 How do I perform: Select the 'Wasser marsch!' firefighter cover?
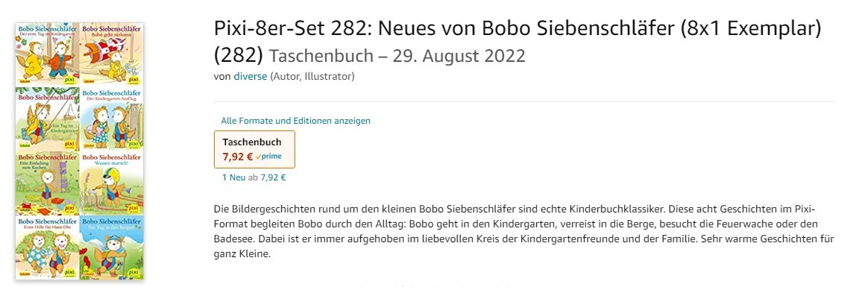tap(111, 183)
